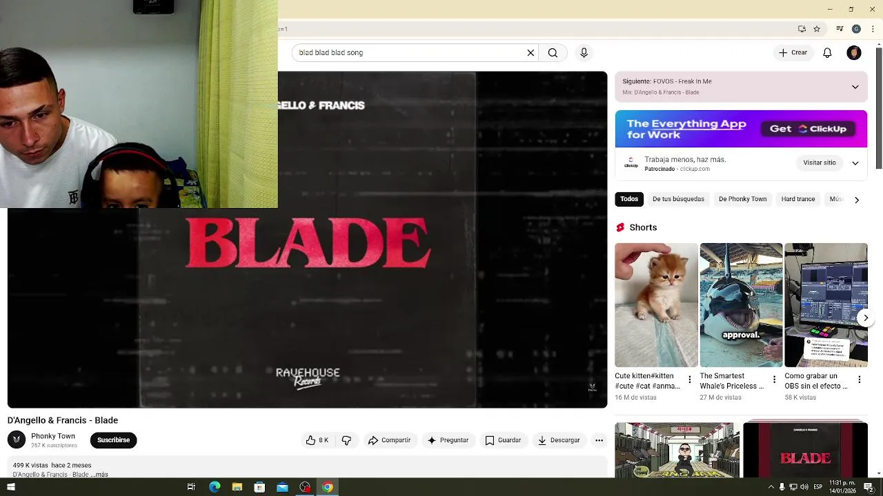Clear the YouTube search box with X
The width and height of the screenshot is (883, 496).
coord(530,52)
